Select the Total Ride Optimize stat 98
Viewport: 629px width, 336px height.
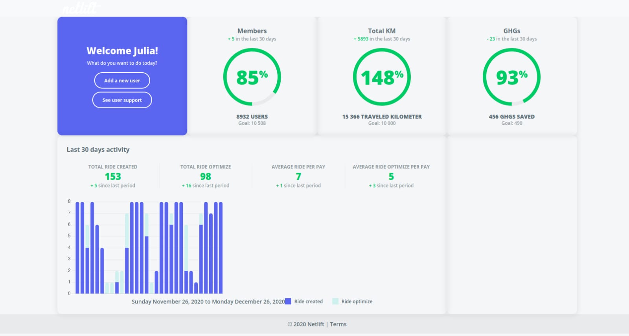point(206,177)
